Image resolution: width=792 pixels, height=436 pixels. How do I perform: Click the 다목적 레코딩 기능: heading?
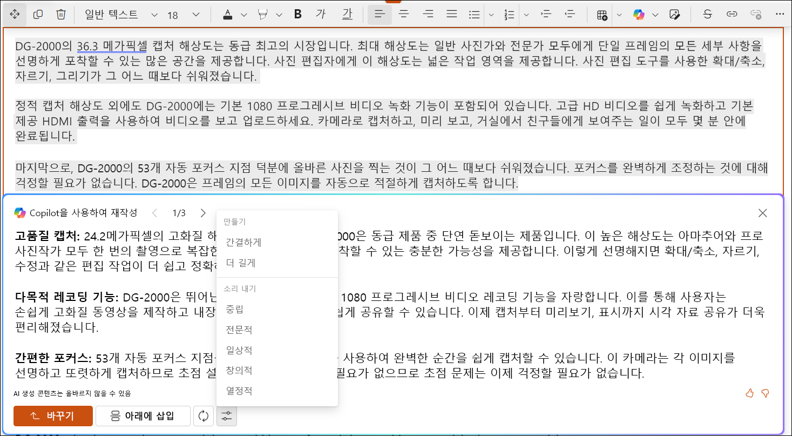[66, 297]
